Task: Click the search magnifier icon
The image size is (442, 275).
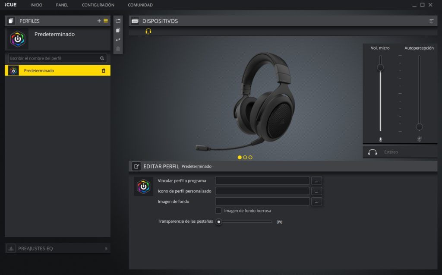Action: coord(102,58)
